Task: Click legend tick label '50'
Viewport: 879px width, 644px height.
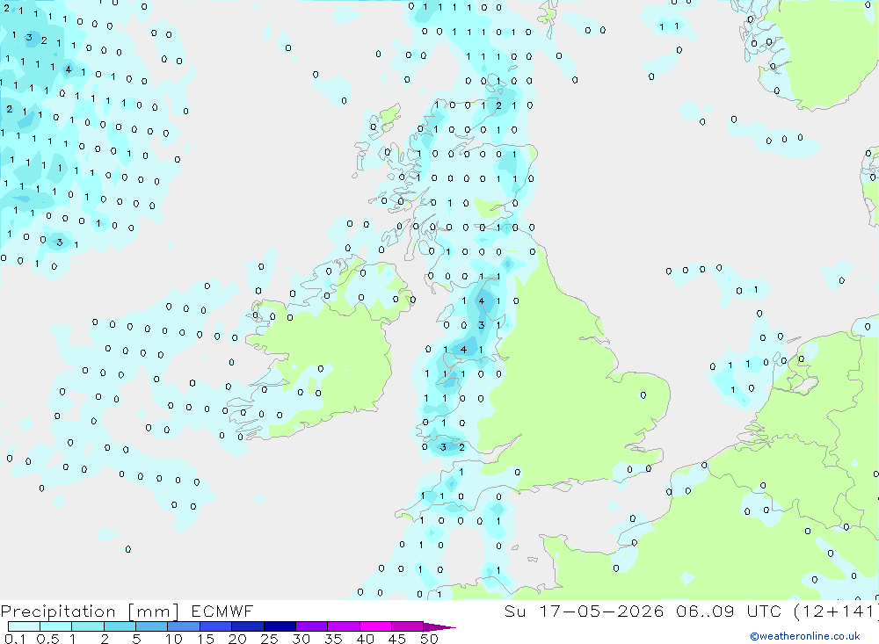Action: pyautogui.click(x=429, y=639)
